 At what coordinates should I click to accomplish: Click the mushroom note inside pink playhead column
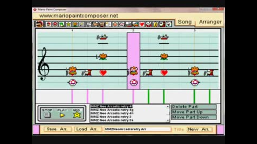point(134,83)
